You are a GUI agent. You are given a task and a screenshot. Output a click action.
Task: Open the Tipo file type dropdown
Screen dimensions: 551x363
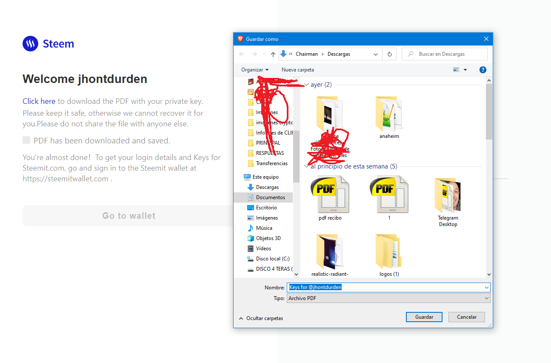click(388, 298)
